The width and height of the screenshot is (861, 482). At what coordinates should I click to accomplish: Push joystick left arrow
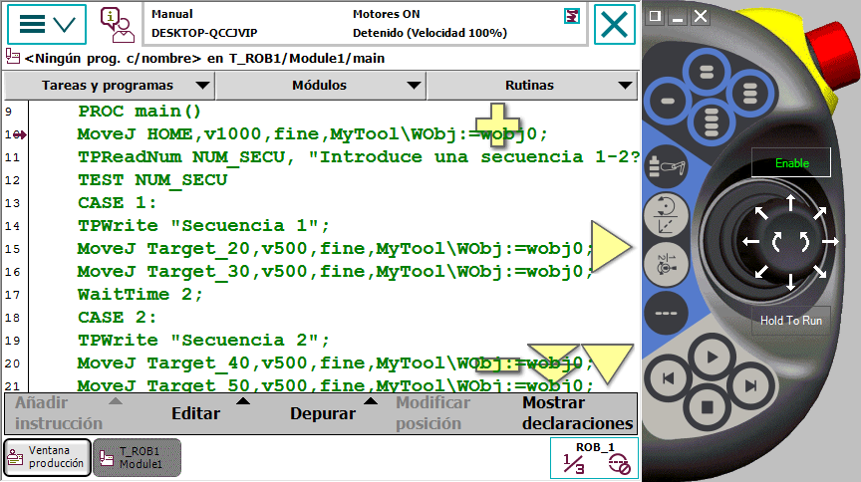tap(750, 242)
